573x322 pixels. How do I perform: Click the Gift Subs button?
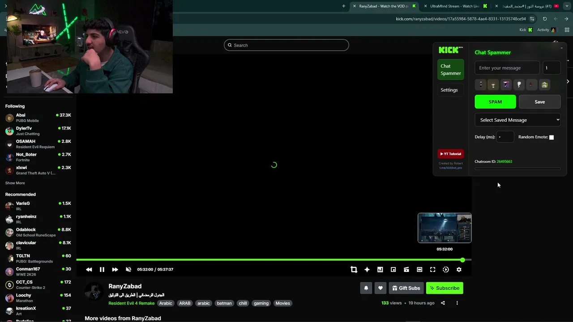pos(406,288)
